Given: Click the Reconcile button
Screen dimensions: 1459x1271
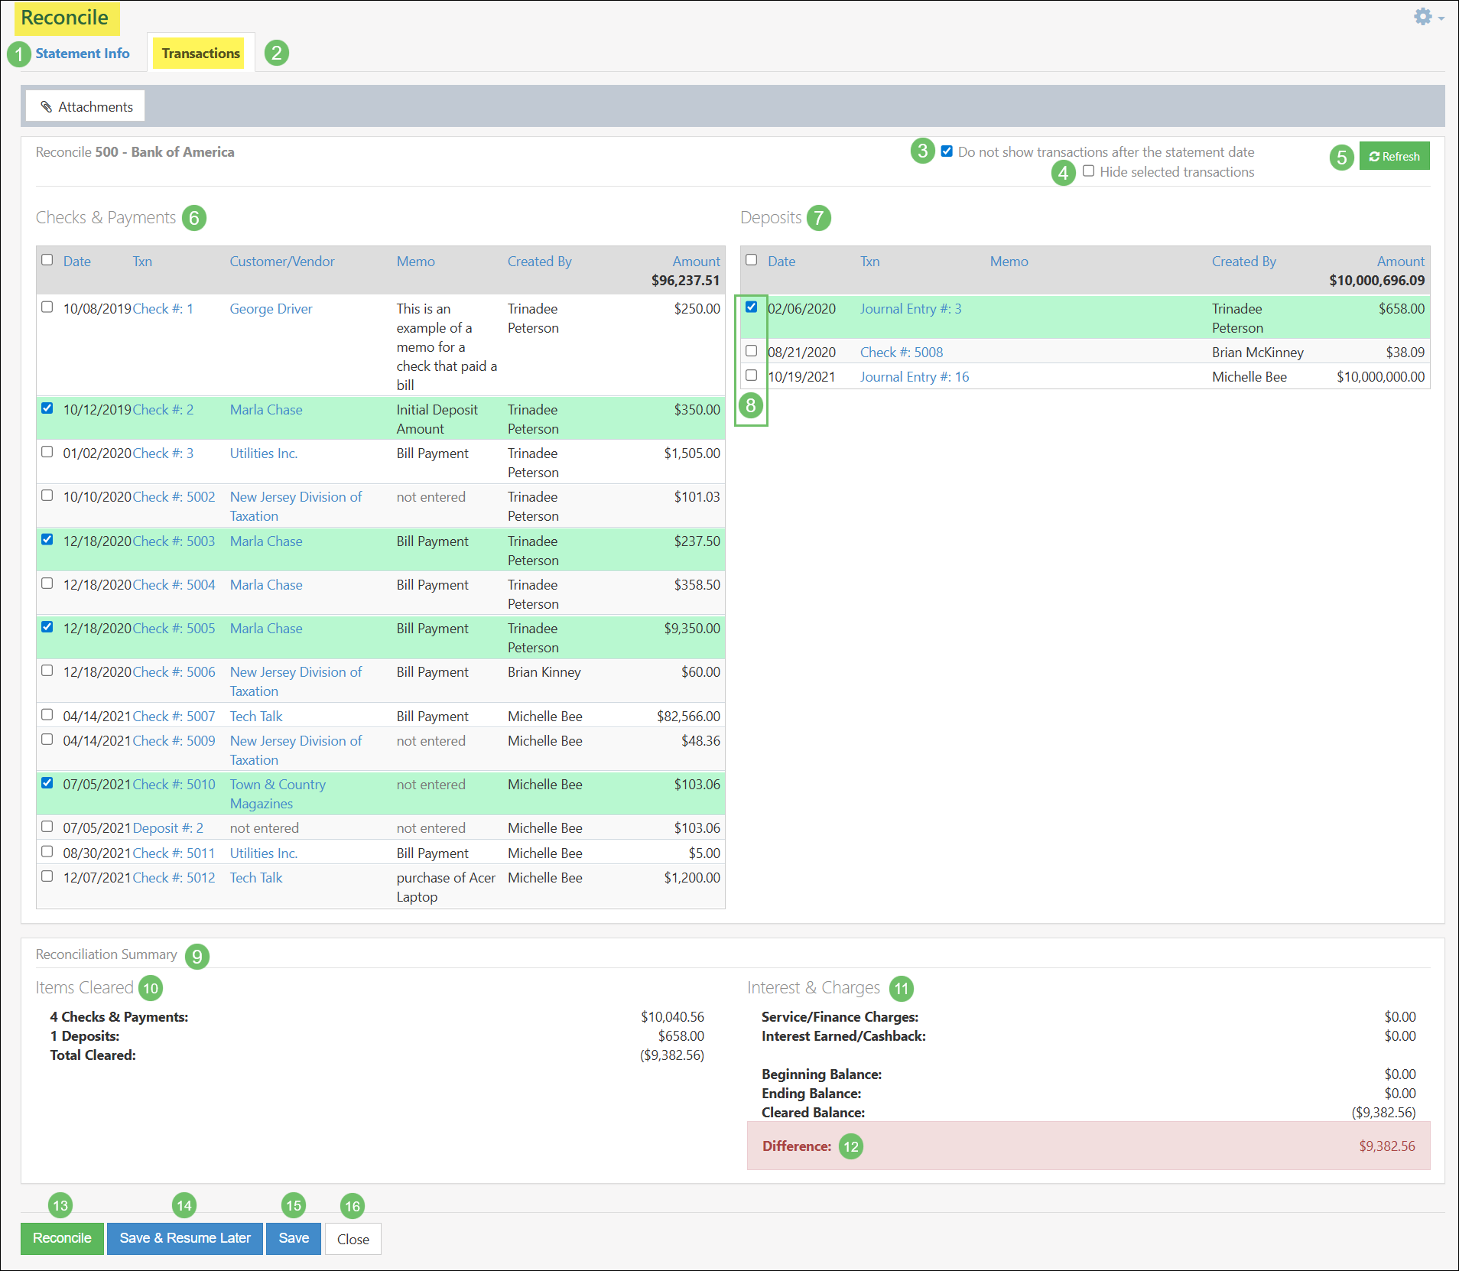Looking at the screenshot, I should pyautogui.click(x=61, y=1238).
